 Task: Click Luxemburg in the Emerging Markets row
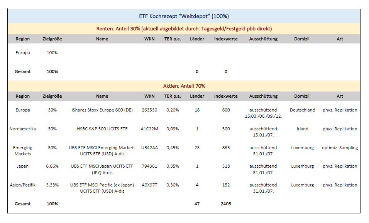coord(302,148)
